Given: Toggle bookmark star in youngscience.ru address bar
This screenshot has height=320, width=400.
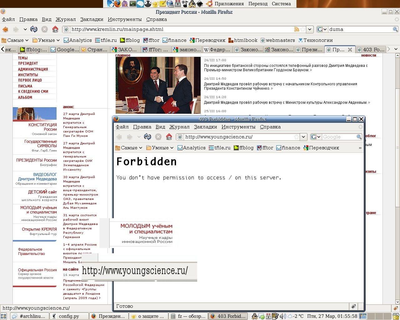Looking at the screenshot, I should (x=296, y=137).
